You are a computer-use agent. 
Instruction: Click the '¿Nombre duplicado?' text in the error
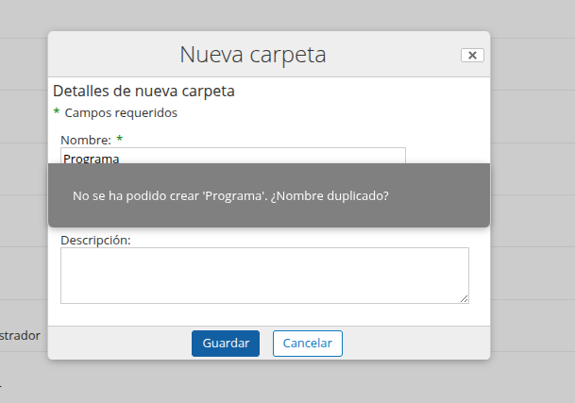pos(330,196)
